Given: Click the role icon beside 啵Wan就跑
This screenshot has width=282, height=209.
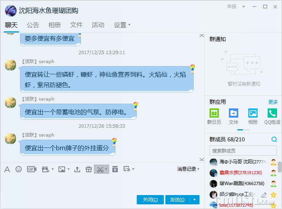Looking at the screenshot, I should pyautogui.click(x=273, y=184).
